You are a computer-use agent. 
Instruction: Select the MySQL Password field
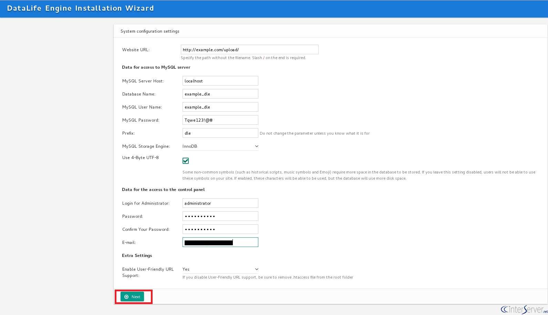(x=220, y=120)
